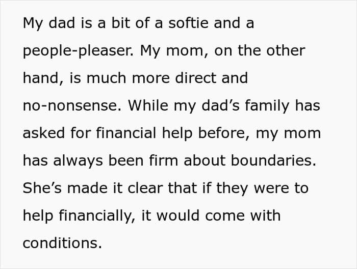Click the word "firm" in the text
The image size is (357, 269).
164,160
